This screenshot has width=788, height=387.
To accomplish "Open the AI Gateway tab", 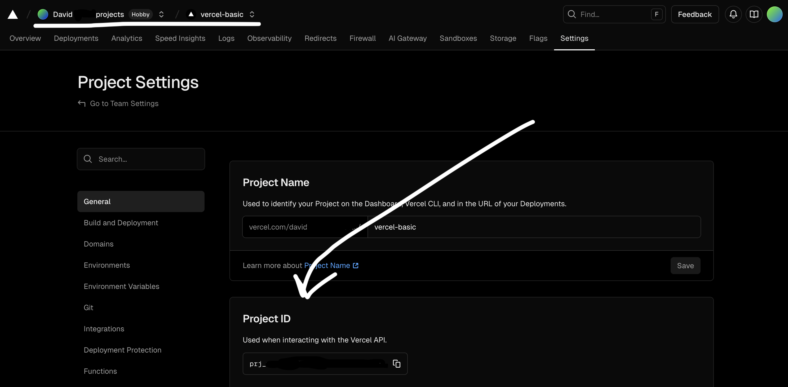I will point(408,38).
